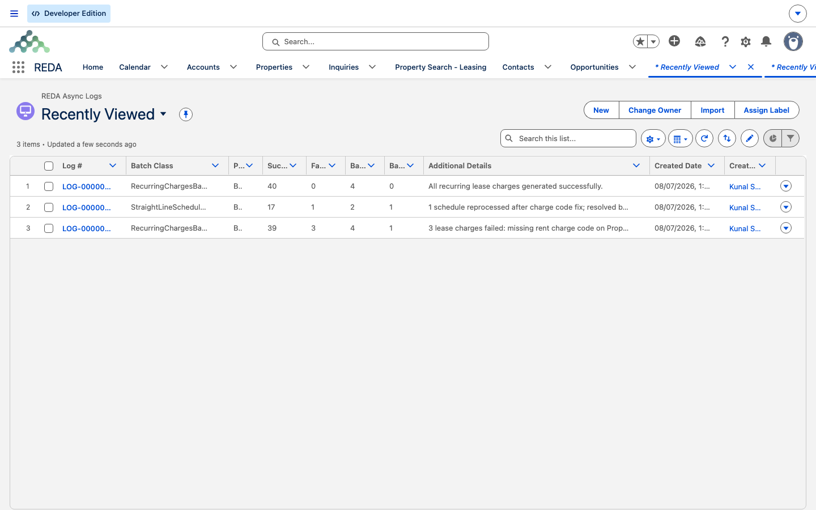Open the Favorites star icon

(640, 41)
